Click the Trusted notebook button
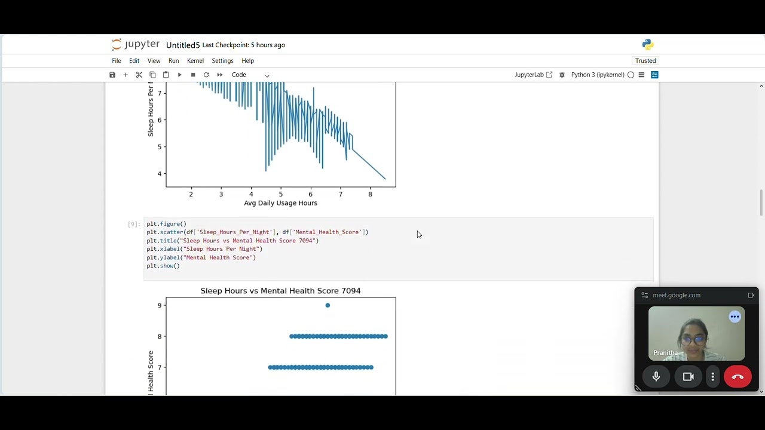The width and height of the screenshot is (765, 430). (645, 60)
